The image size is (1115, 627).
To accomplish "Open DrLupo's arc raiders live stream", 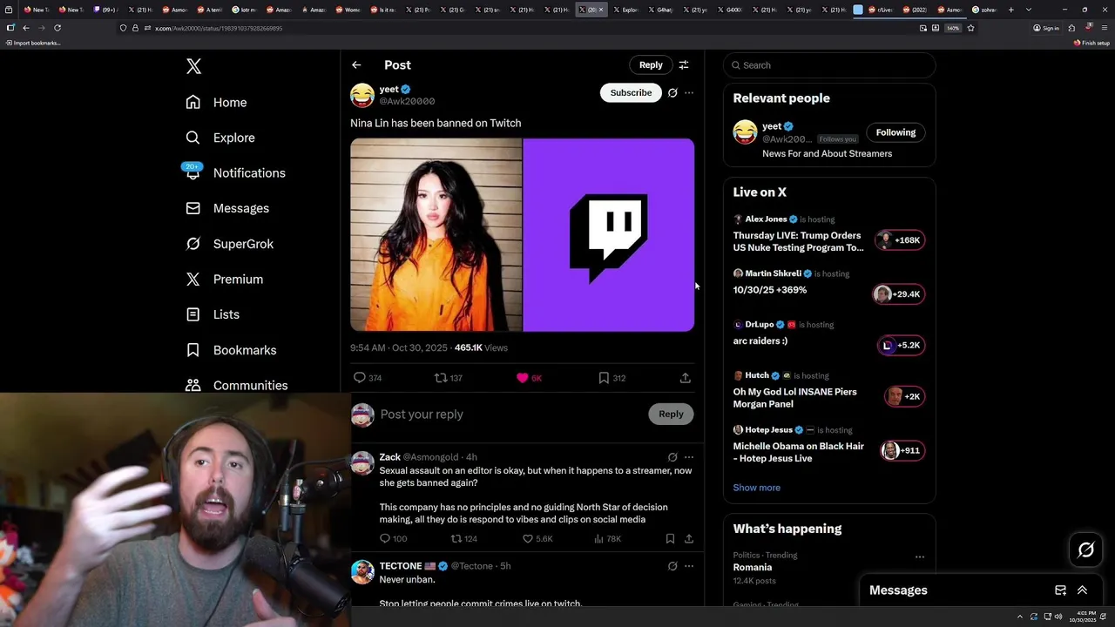I will tap(828, 335).
